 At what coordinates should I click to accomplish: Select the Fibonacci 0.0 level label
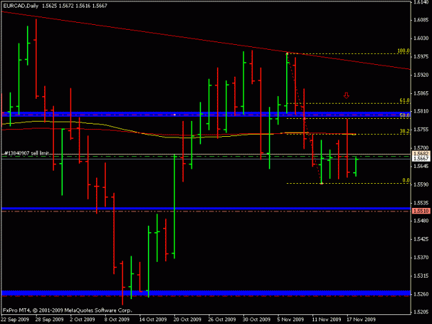click(x=406, y=180)
